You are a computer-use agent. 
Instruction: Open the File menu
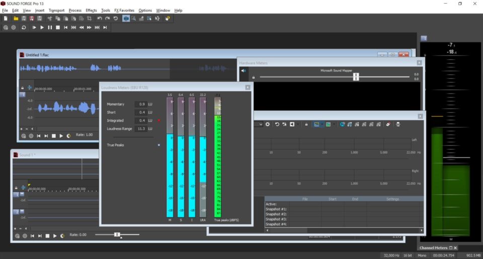5,11
